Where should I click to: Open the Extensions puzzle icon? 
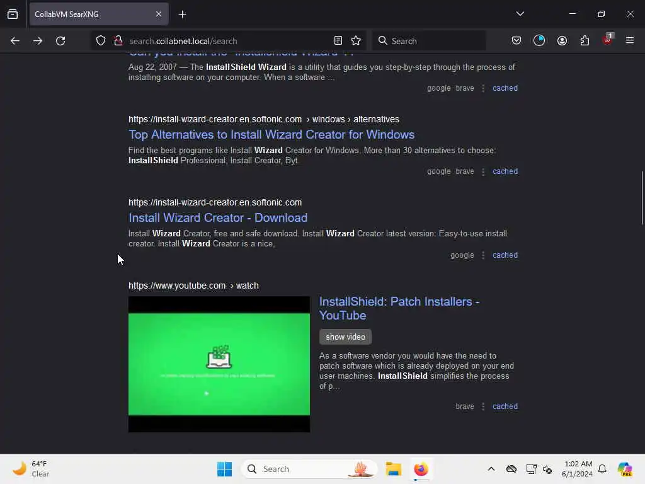coord(585,41)
